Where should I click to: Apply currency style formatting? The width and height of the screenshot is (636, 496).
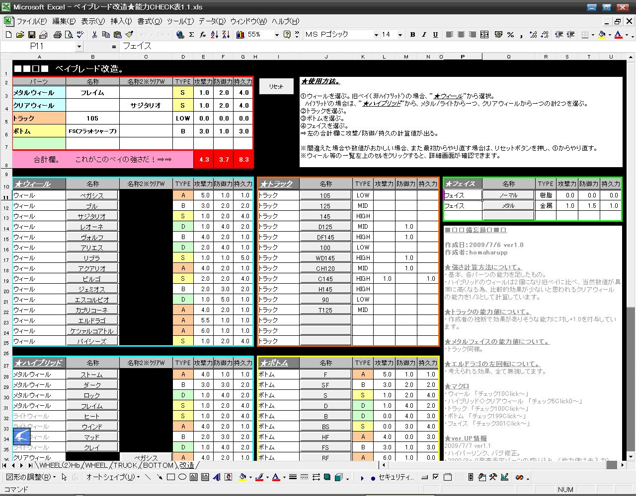coord(498,35)
